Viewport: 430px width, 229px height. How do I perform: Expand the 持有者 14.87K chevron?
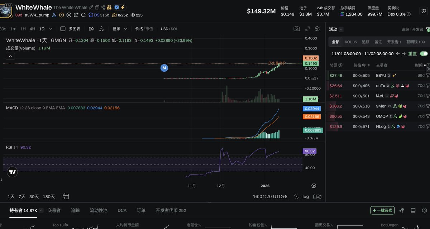coord(41,210)
